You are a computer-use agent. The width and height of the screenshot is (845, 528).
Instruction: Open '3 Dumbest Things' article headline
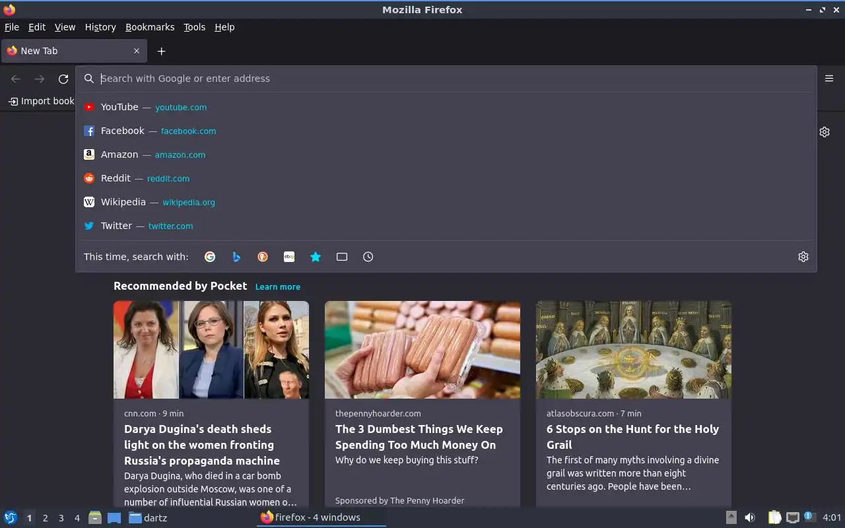tap(419, 437)
